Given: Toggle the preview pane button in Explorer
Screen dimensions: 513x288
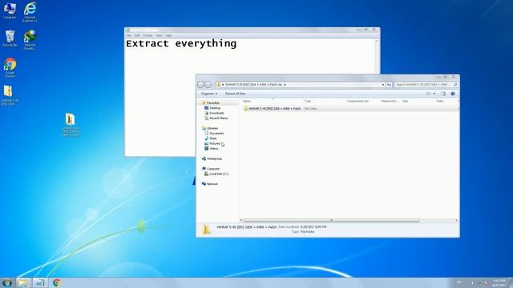Looking at the screenshot, I should pos(443,94).
